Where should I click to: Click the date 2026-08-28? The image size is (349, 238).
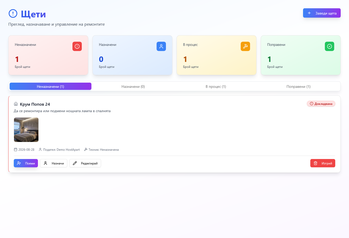coord(26,150)
